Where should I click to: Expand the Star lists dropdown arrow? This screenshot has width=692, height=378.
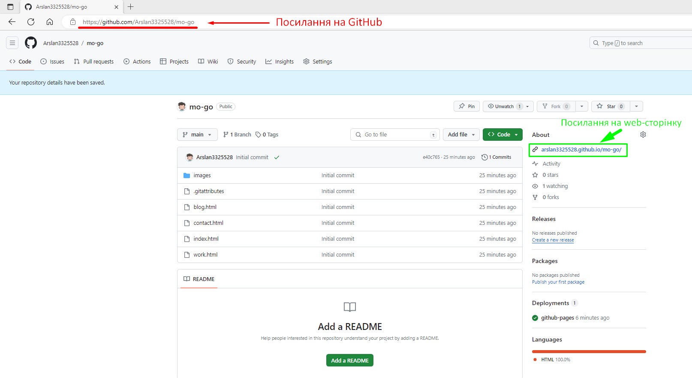pos(636,106)
